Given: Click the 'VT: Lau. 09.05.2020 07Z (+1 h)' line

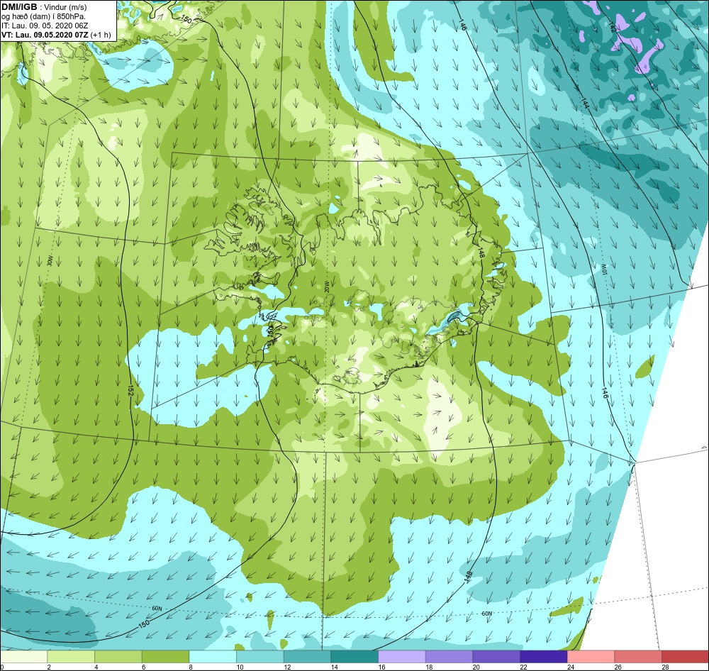Looking at the screenshot, I should (56, 35).
